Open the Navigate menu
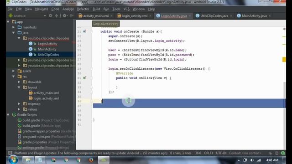 click(x=42, y=9)
